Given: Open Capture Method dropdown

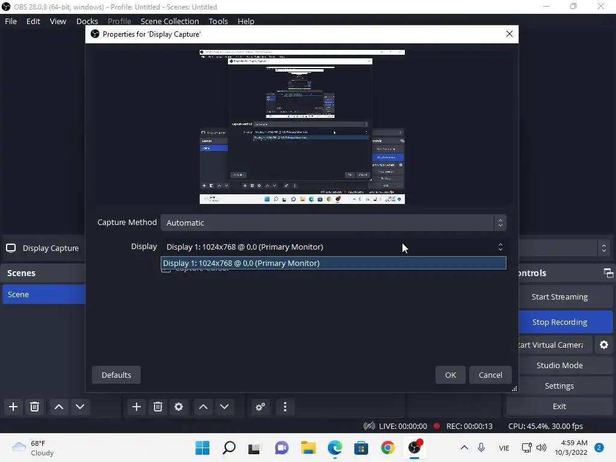Looking at the screenshot, I should tap(333, 223).
